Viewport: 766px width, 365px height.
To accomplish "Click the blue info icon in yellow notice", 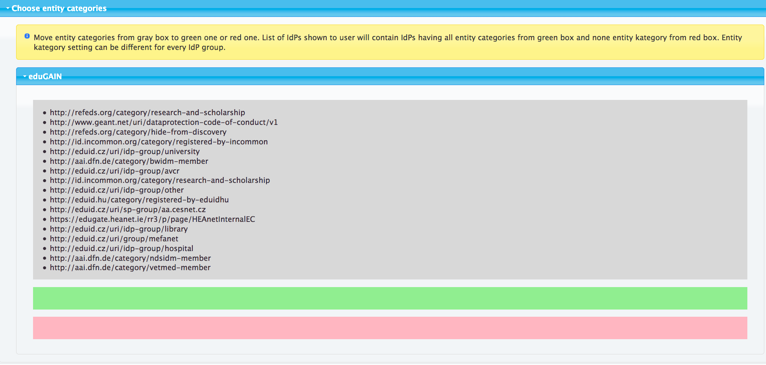I will tap(27, 36).
